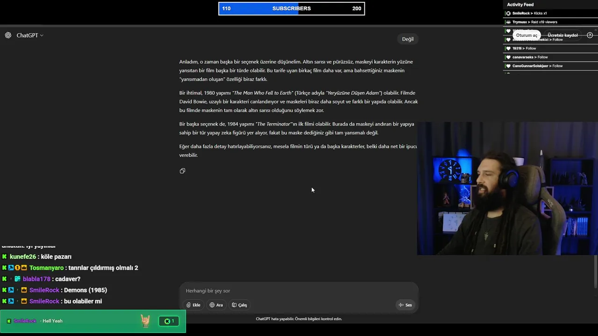Click the 1931ll Follow feed entry
598x336 pixels.
click(550, 49)
